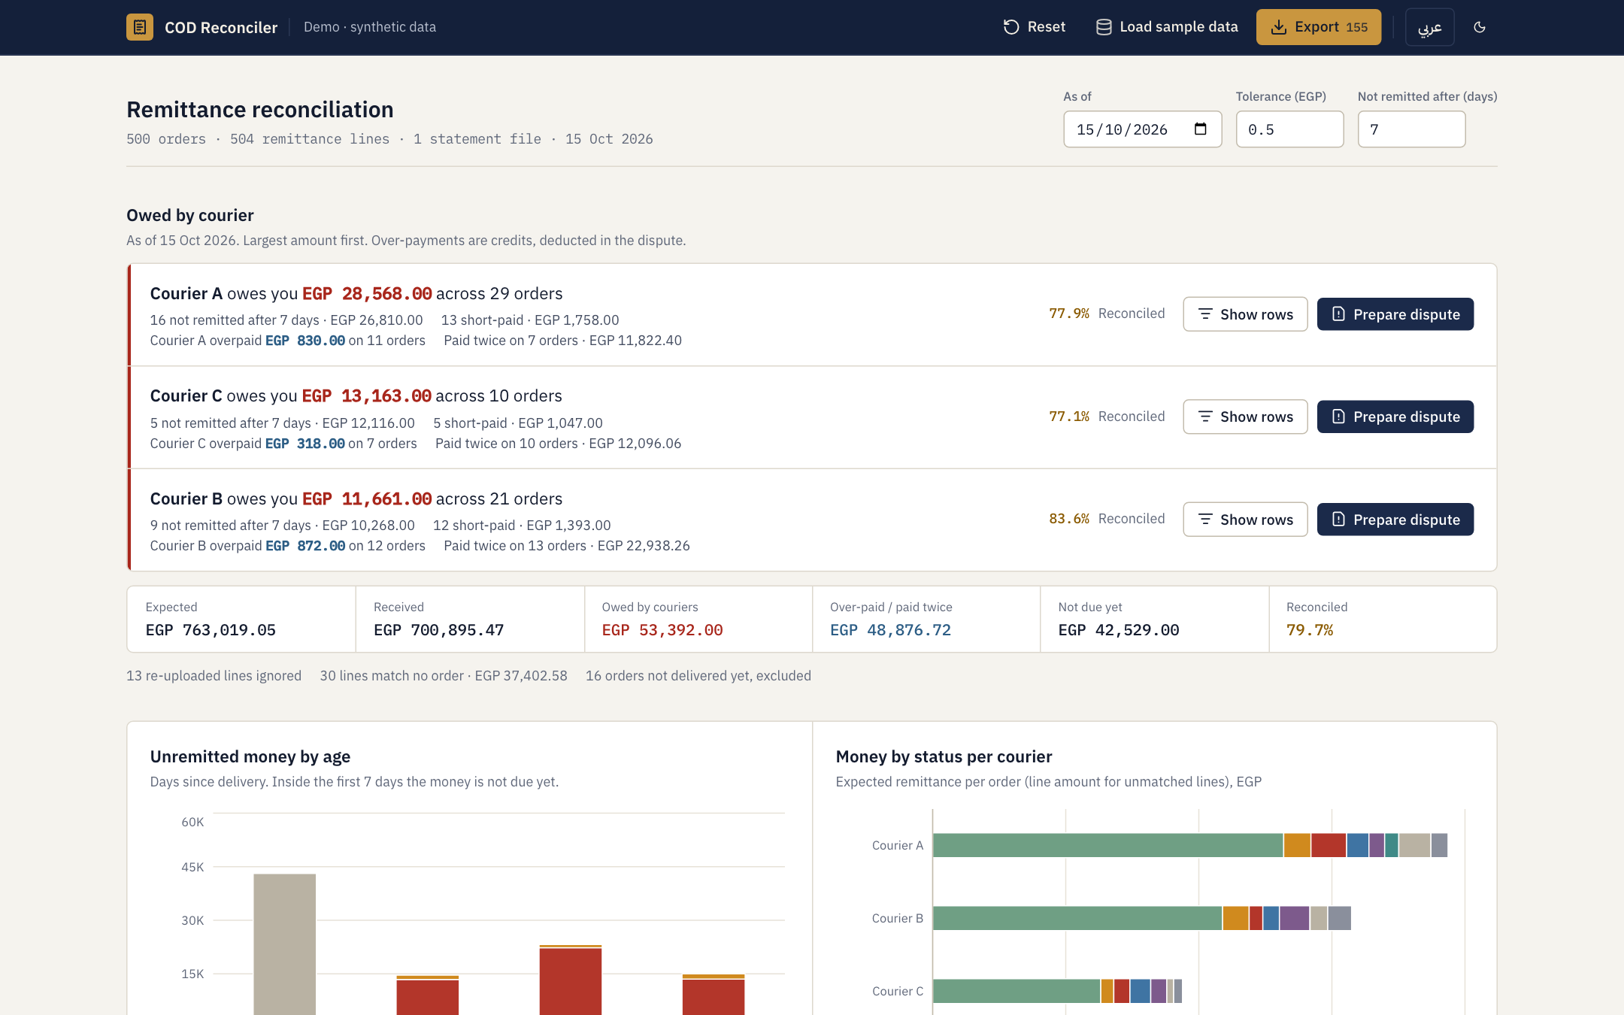1624x1015 pixels.
Task: Click Courier B green reconciled bar segment
Action: click(x=1077, y=918)
